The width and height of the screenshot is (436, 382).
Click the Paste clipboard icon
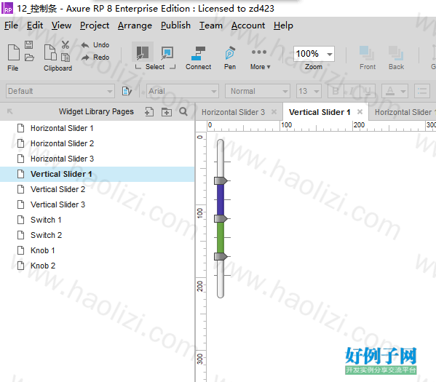50,52
